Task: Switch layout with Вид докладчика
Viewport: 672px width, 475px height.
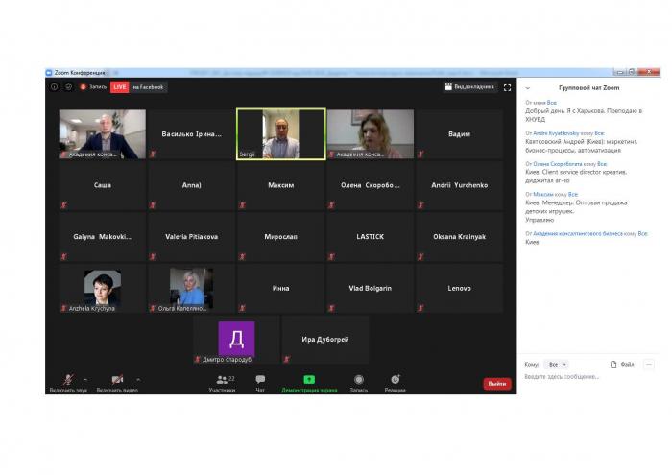Action: click(469, 87)
